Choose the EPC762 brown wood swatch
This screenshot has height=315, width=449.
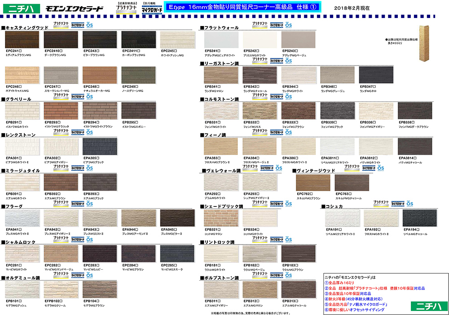pyautogui.click(x=313, y=182)
